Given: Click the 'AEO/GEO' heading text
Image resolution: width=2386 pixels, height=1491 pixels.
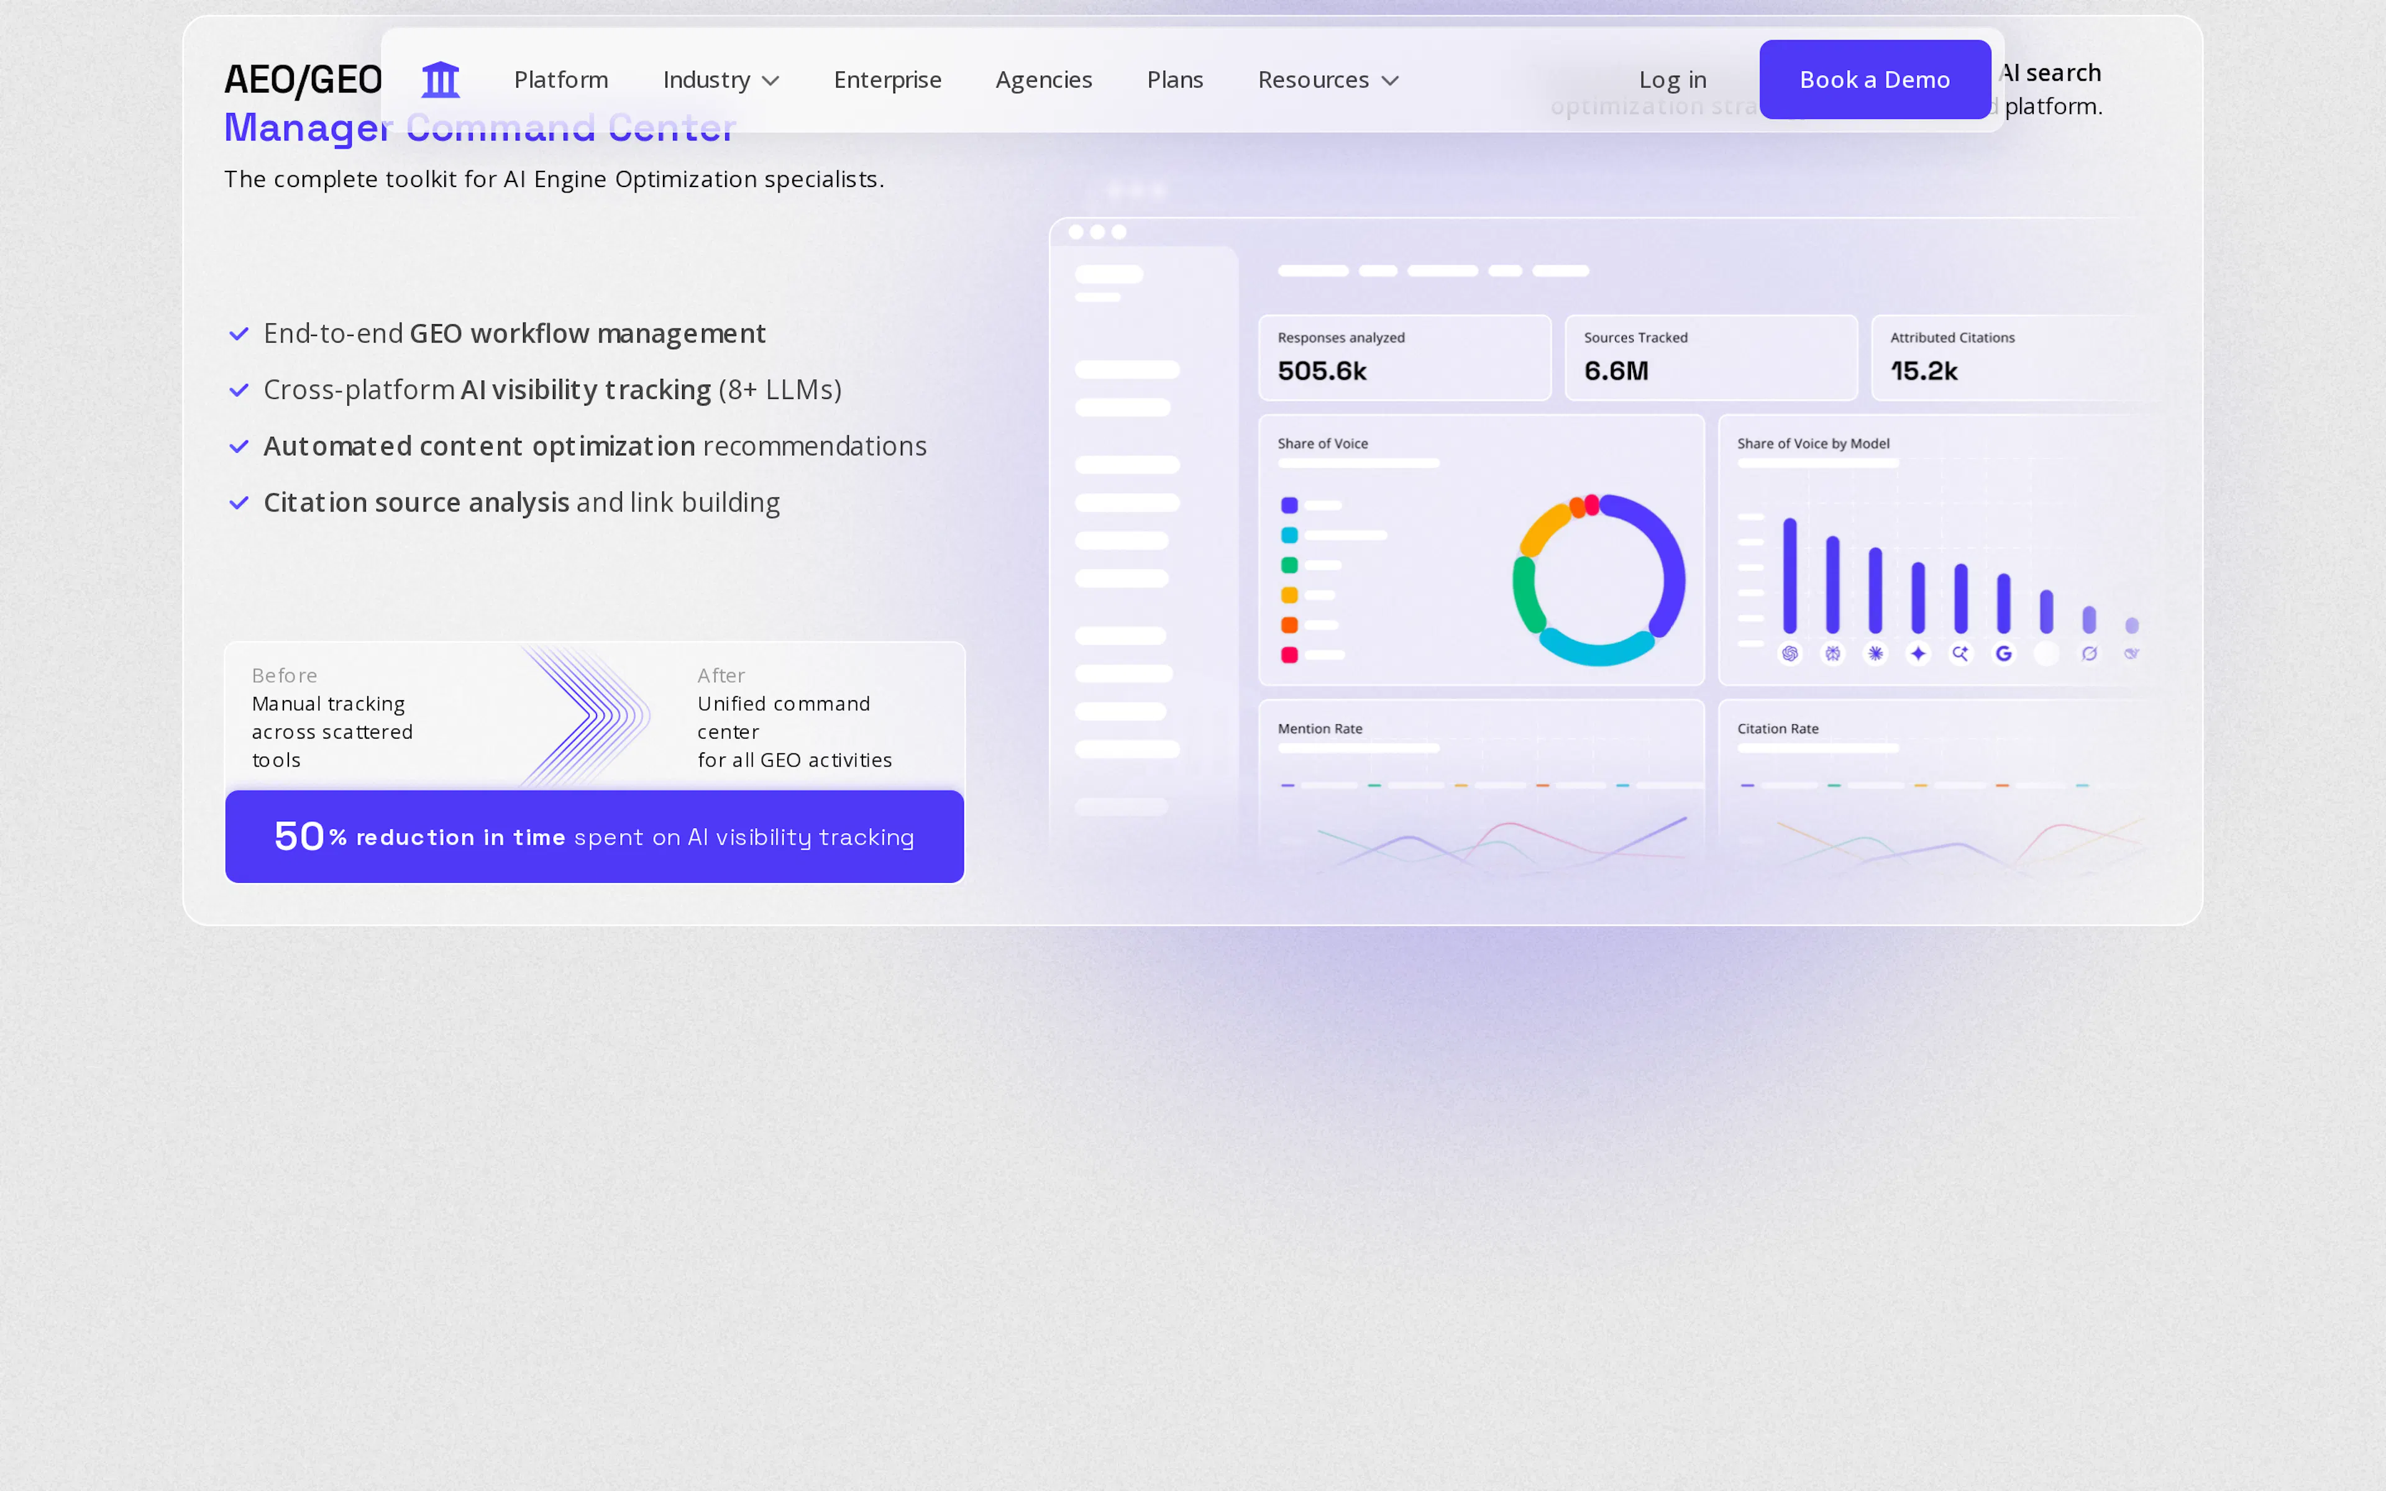Looking at the screenshot, I should [x=303, y=80].
